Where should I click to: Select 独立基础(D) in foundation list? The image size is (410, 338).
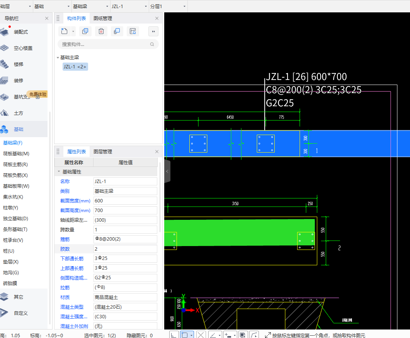[x=15, y=219]
